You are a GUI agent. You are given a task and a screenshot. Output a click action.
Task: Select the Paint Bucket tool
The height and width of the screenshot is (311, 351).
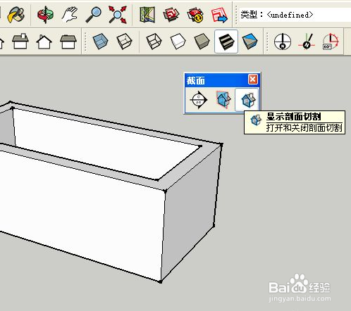[16, 15]
